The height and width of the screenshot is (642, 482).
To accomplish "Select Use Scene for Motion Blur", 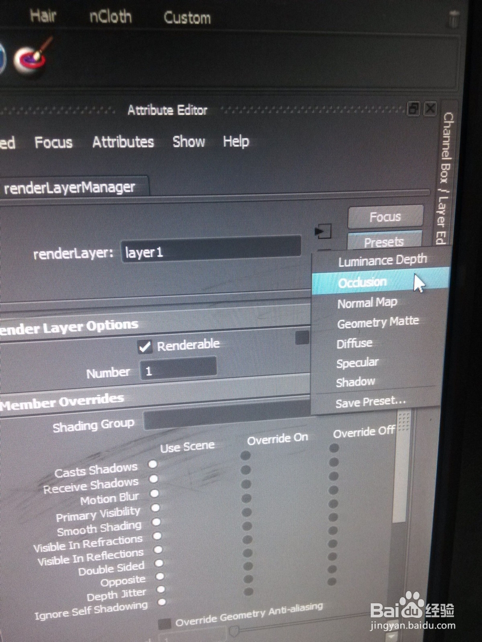I will pyautogui.click(x=155, y=493).
